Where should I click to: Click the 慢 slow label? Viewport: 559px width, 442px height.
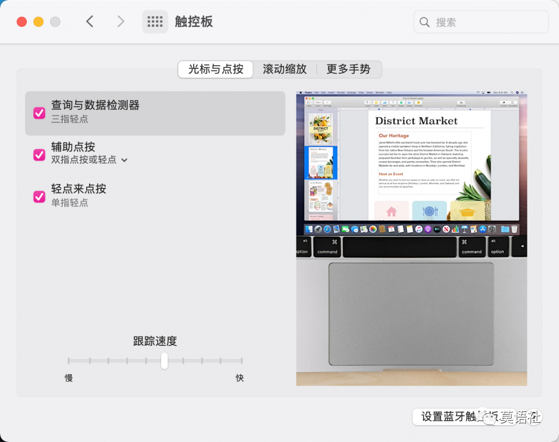click(x=69, y=378)
